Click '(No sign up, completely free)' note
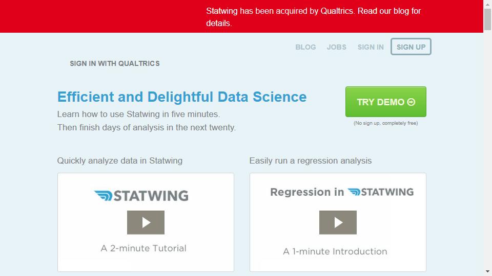 (x=385, y=123)
